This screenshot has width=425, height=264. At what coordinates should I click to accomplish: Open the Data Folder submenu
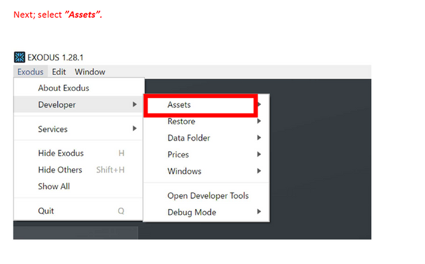(207, 138)
